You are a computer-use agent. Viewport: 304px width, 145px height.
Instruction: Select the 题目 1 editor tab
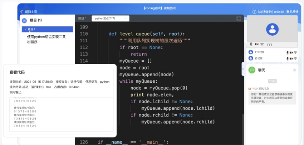coord(82,18)
